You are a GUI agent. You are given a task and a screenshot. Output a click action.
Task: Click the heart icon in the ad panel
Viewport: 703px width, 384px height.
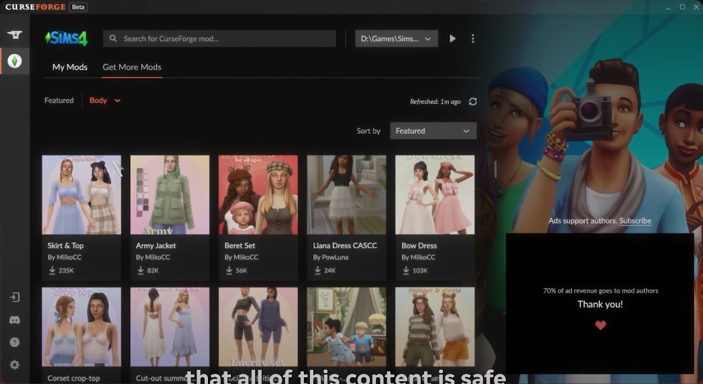click(x=600, y=325)
